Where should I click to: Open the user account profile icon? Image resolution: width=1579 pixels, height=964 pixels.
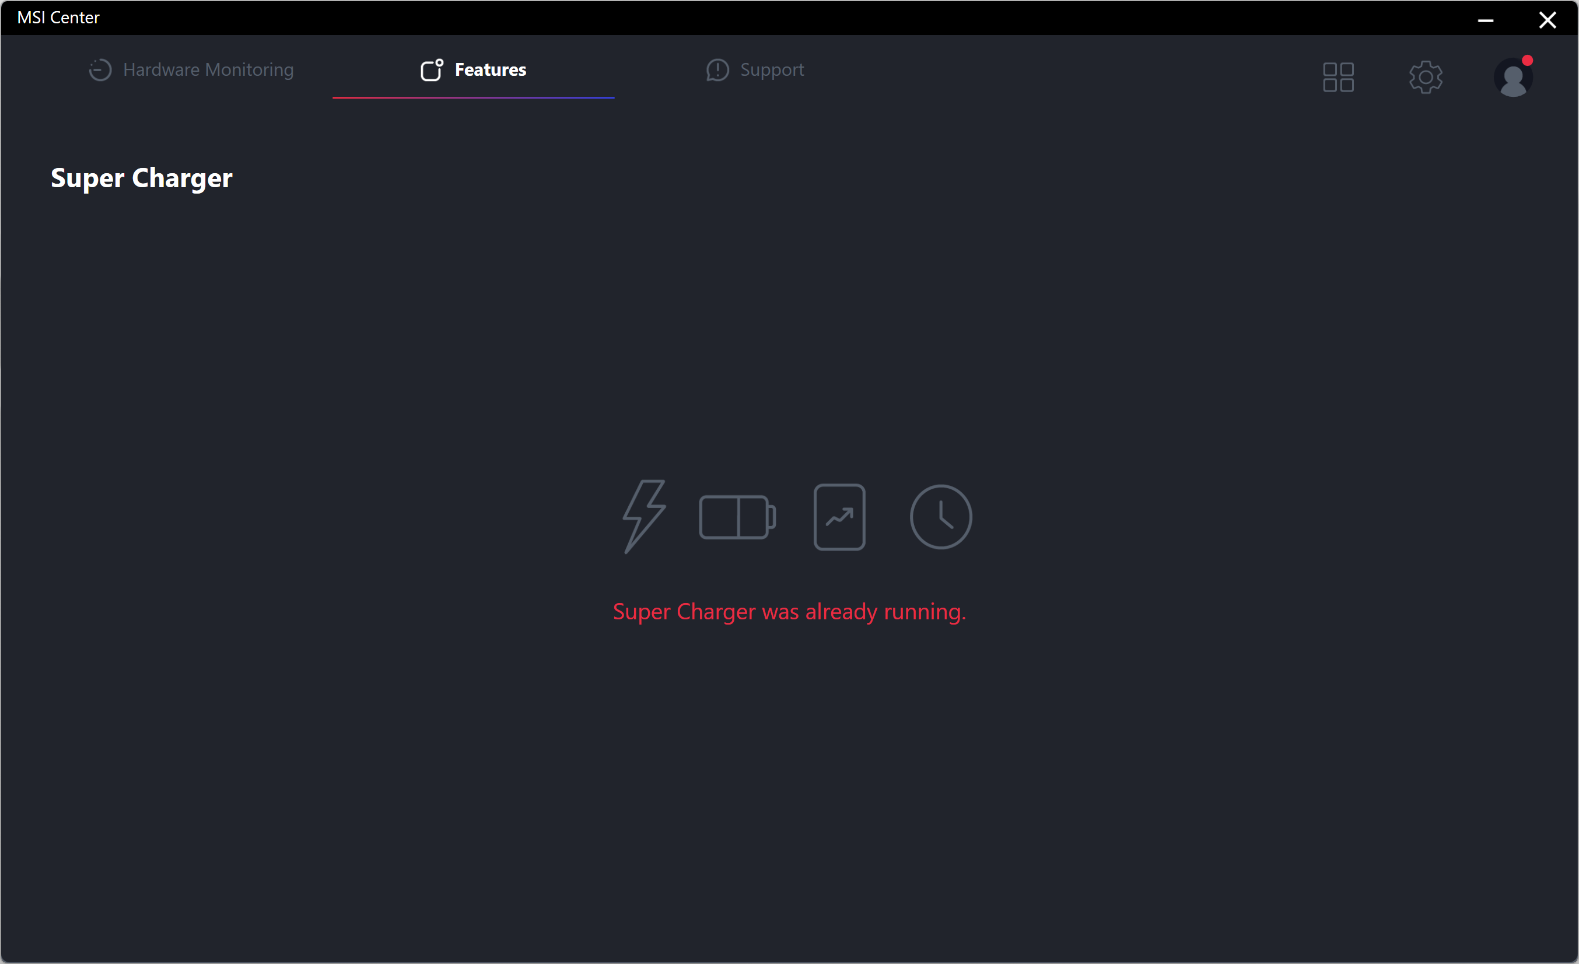click(x=1513, y=79)
